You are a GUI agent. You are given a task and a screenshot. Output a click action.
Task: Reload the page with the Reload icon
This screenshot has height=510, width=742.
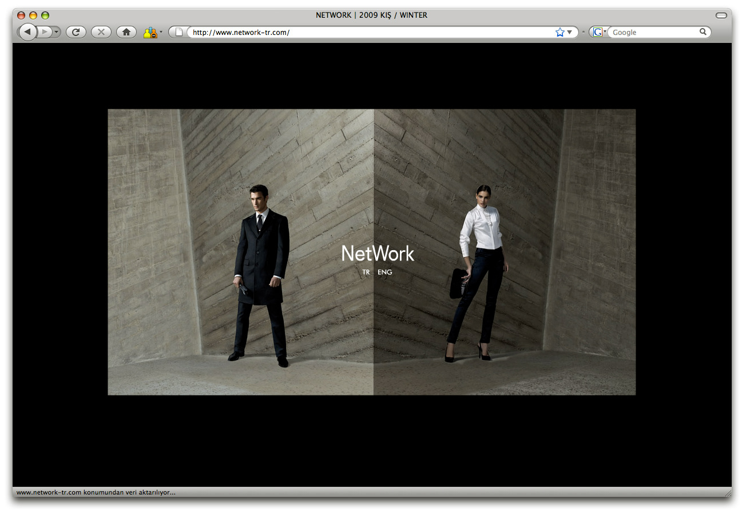[76, 32]
